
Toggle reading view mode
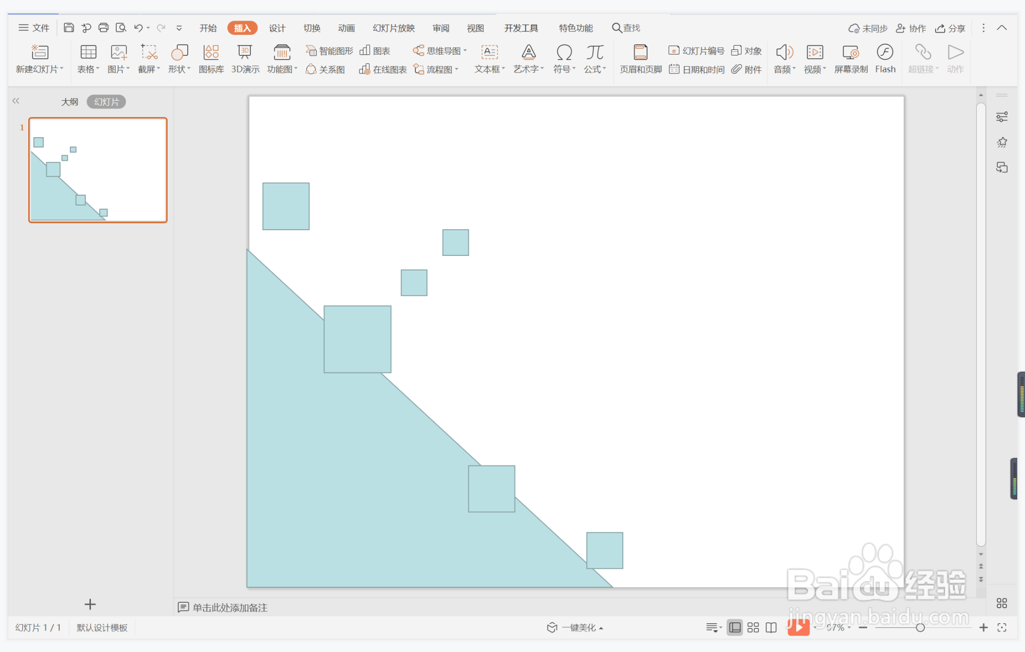pyautogui.click(x=771, y=627)
